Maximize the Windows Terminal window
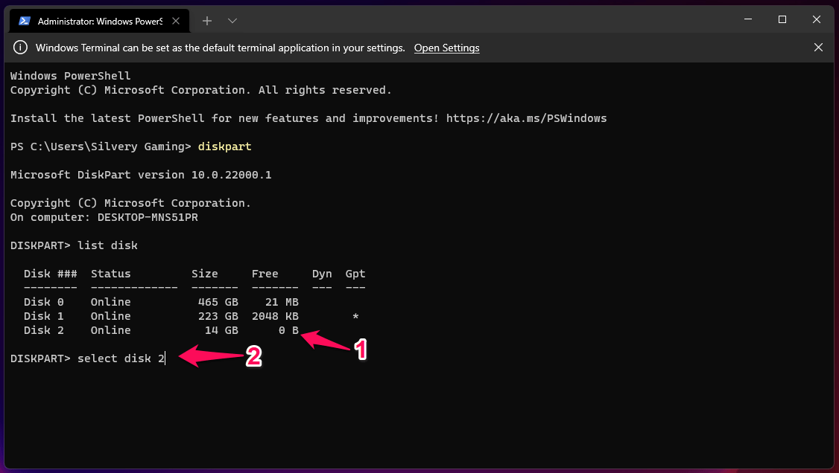This screenshot has width=839, height=473. tap(782, 19)
